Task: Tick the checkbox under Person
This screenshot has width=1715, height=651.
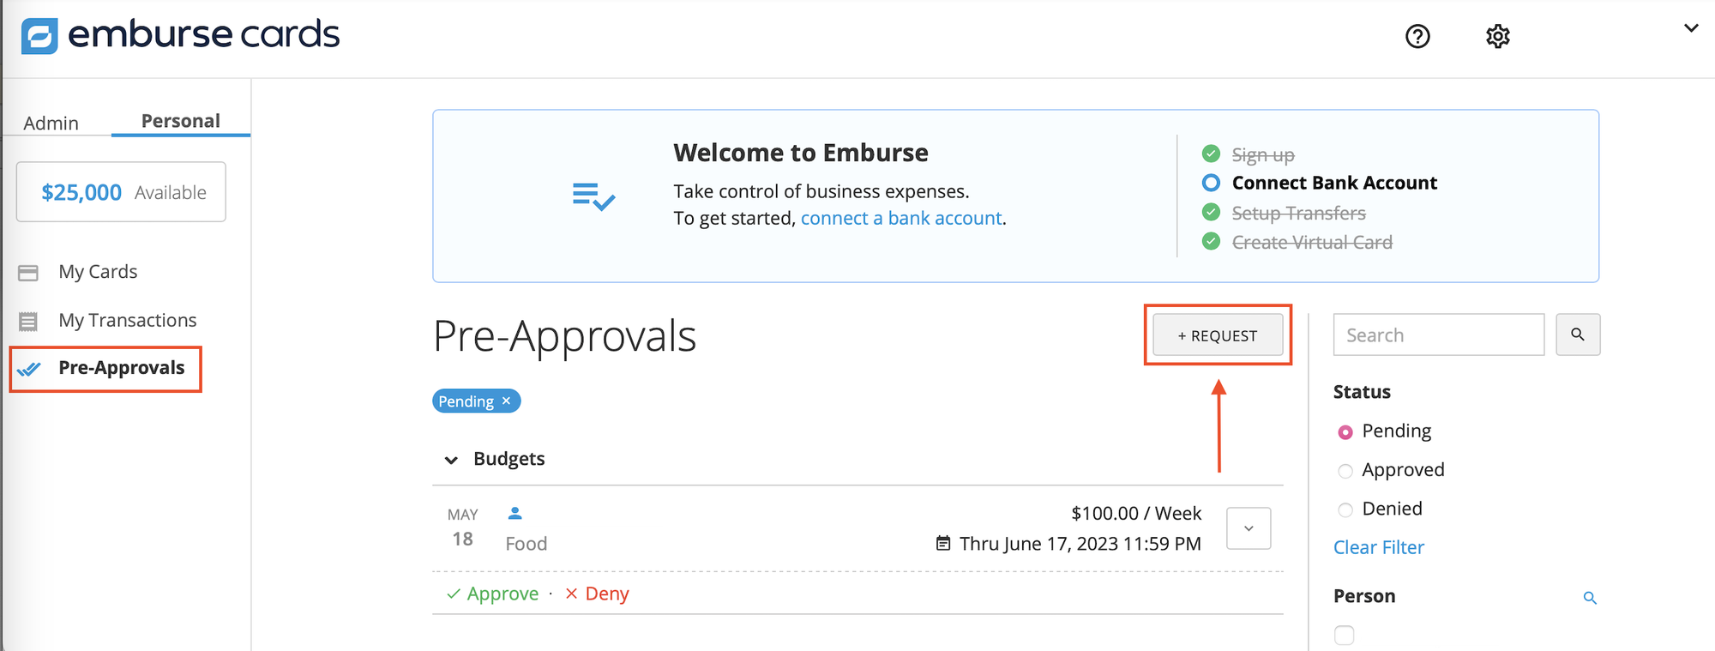Action: pyautogui.click(x=1345, y=635)
